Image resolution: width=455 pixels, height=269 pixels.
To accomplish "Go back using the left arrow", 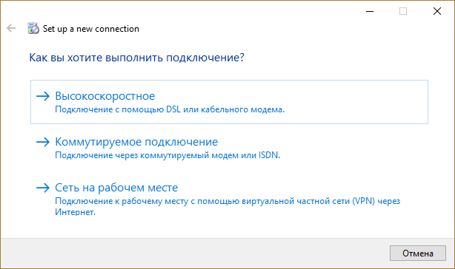I will [x=11, y=28].
